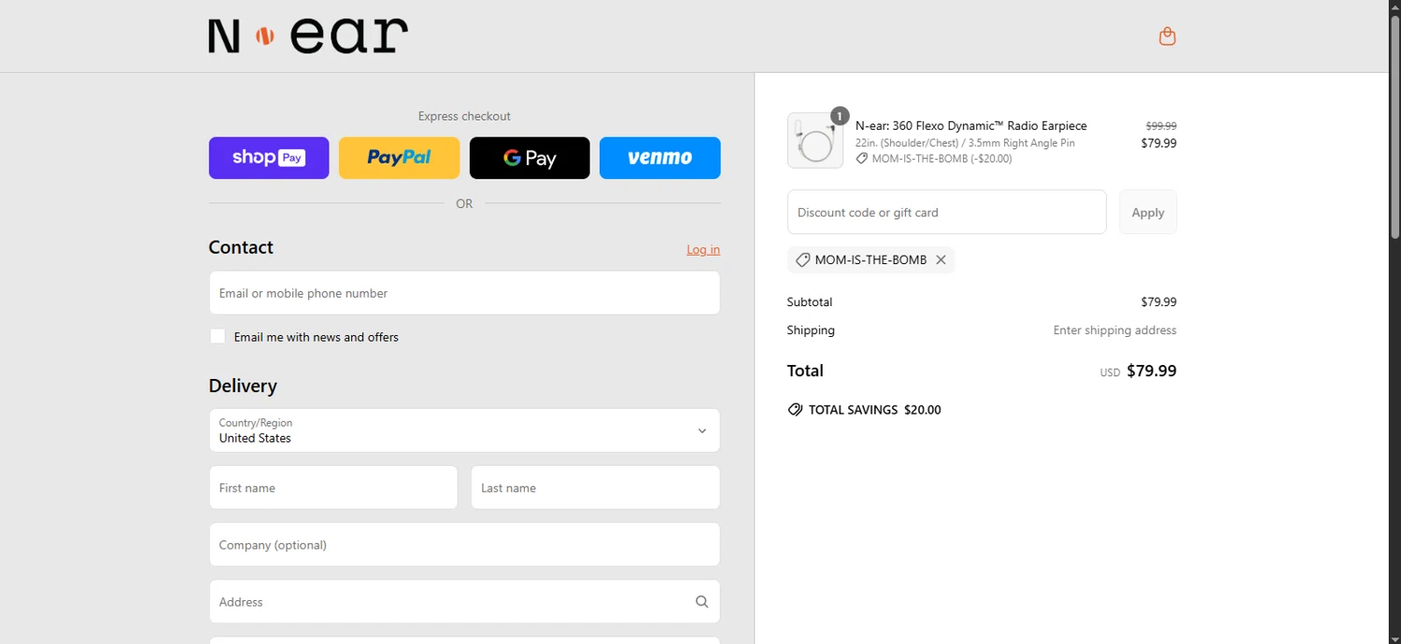The width and height of the screenshot is (1401, 644).
Task: Click the product title N-ear: 360 Flexo Dynamic
Action: coord(971,126)
